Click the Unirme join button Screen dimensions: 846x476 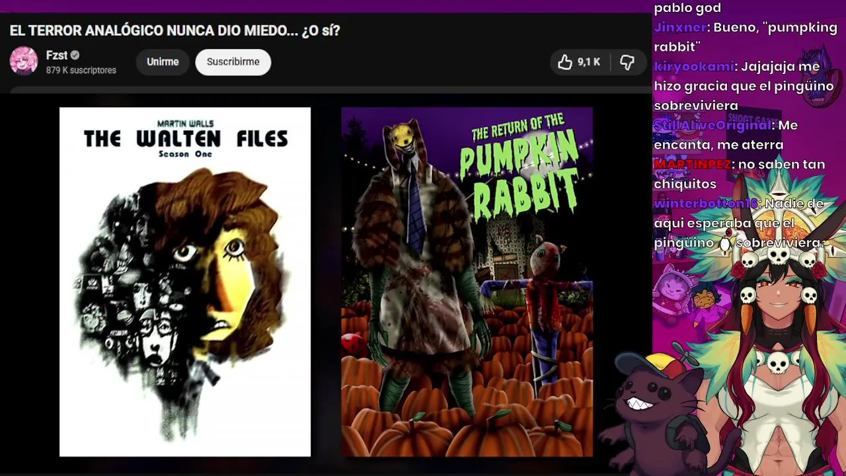[163, 61]
